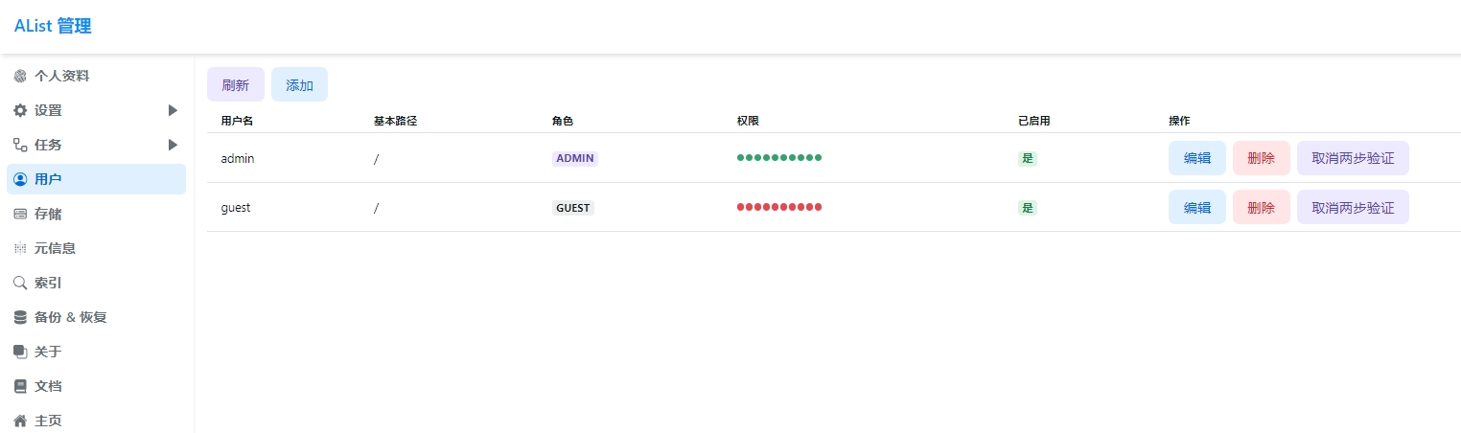Go to AList 管理 title link
1461x433 pixels.
click(53, 26)
